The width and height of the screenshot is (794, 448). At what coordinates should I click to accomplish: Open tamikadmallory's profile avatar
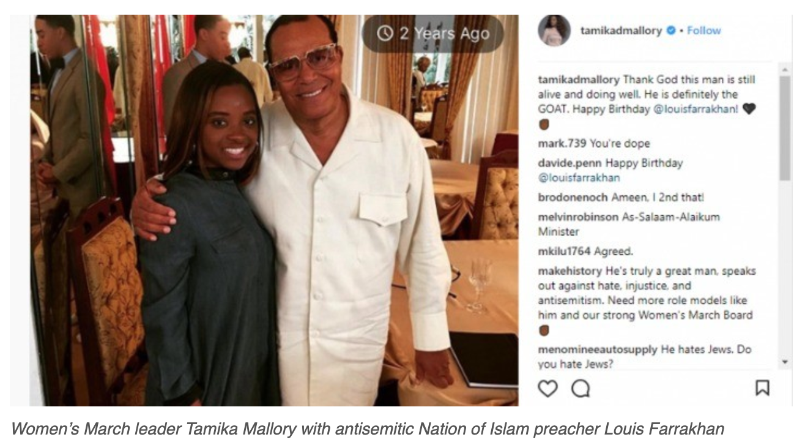tap(554, 31)
